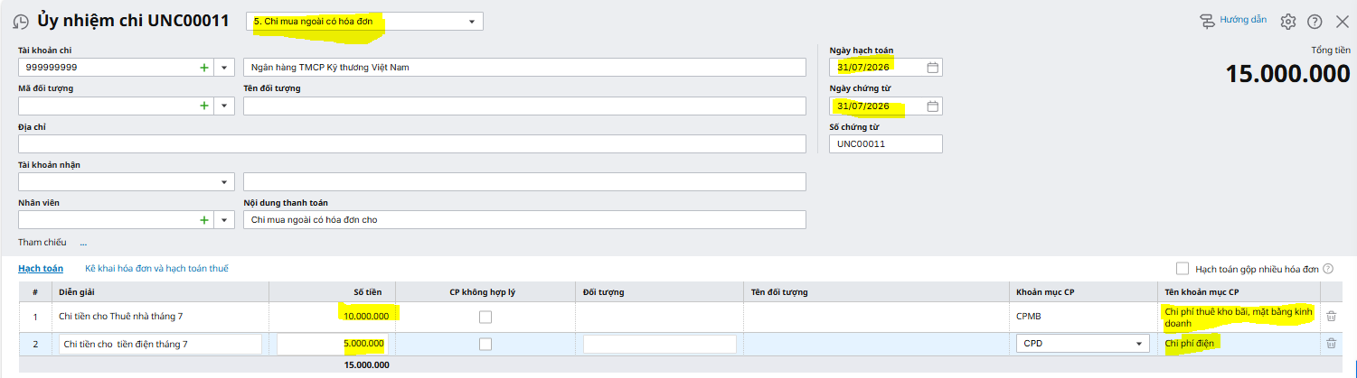The width and height of the screenshot is (1357, 378).
Task: Click row 2 Đối tượng input cell
Action: (x=660, y=344)
